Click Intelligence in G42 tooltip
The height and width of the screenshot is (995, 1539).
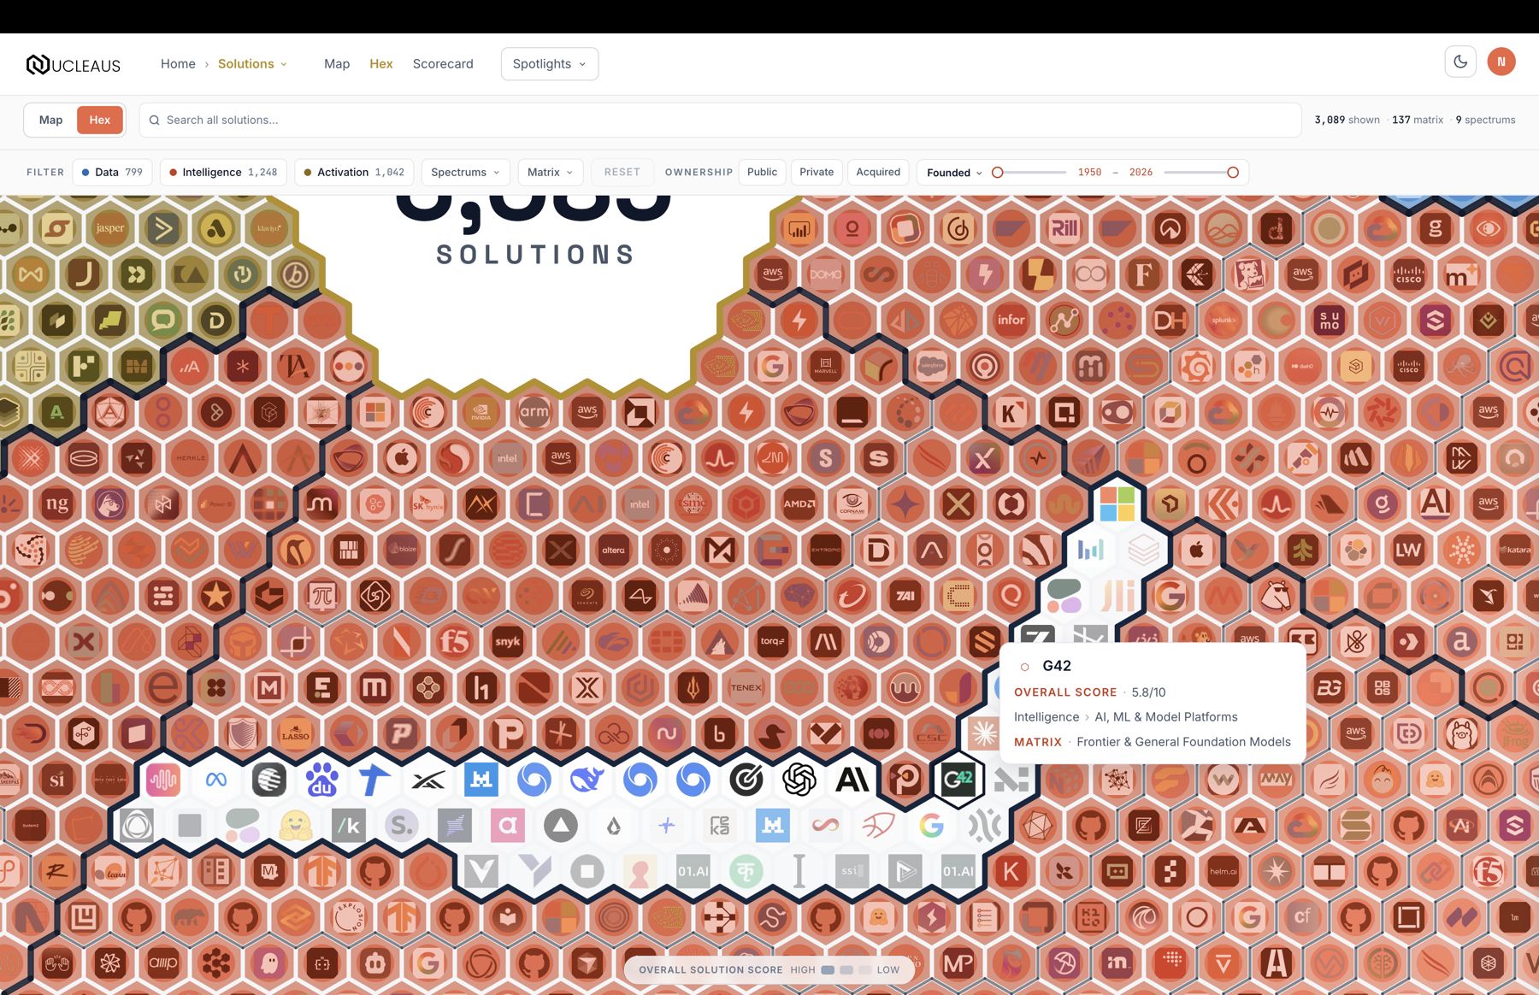[1047, 717]
